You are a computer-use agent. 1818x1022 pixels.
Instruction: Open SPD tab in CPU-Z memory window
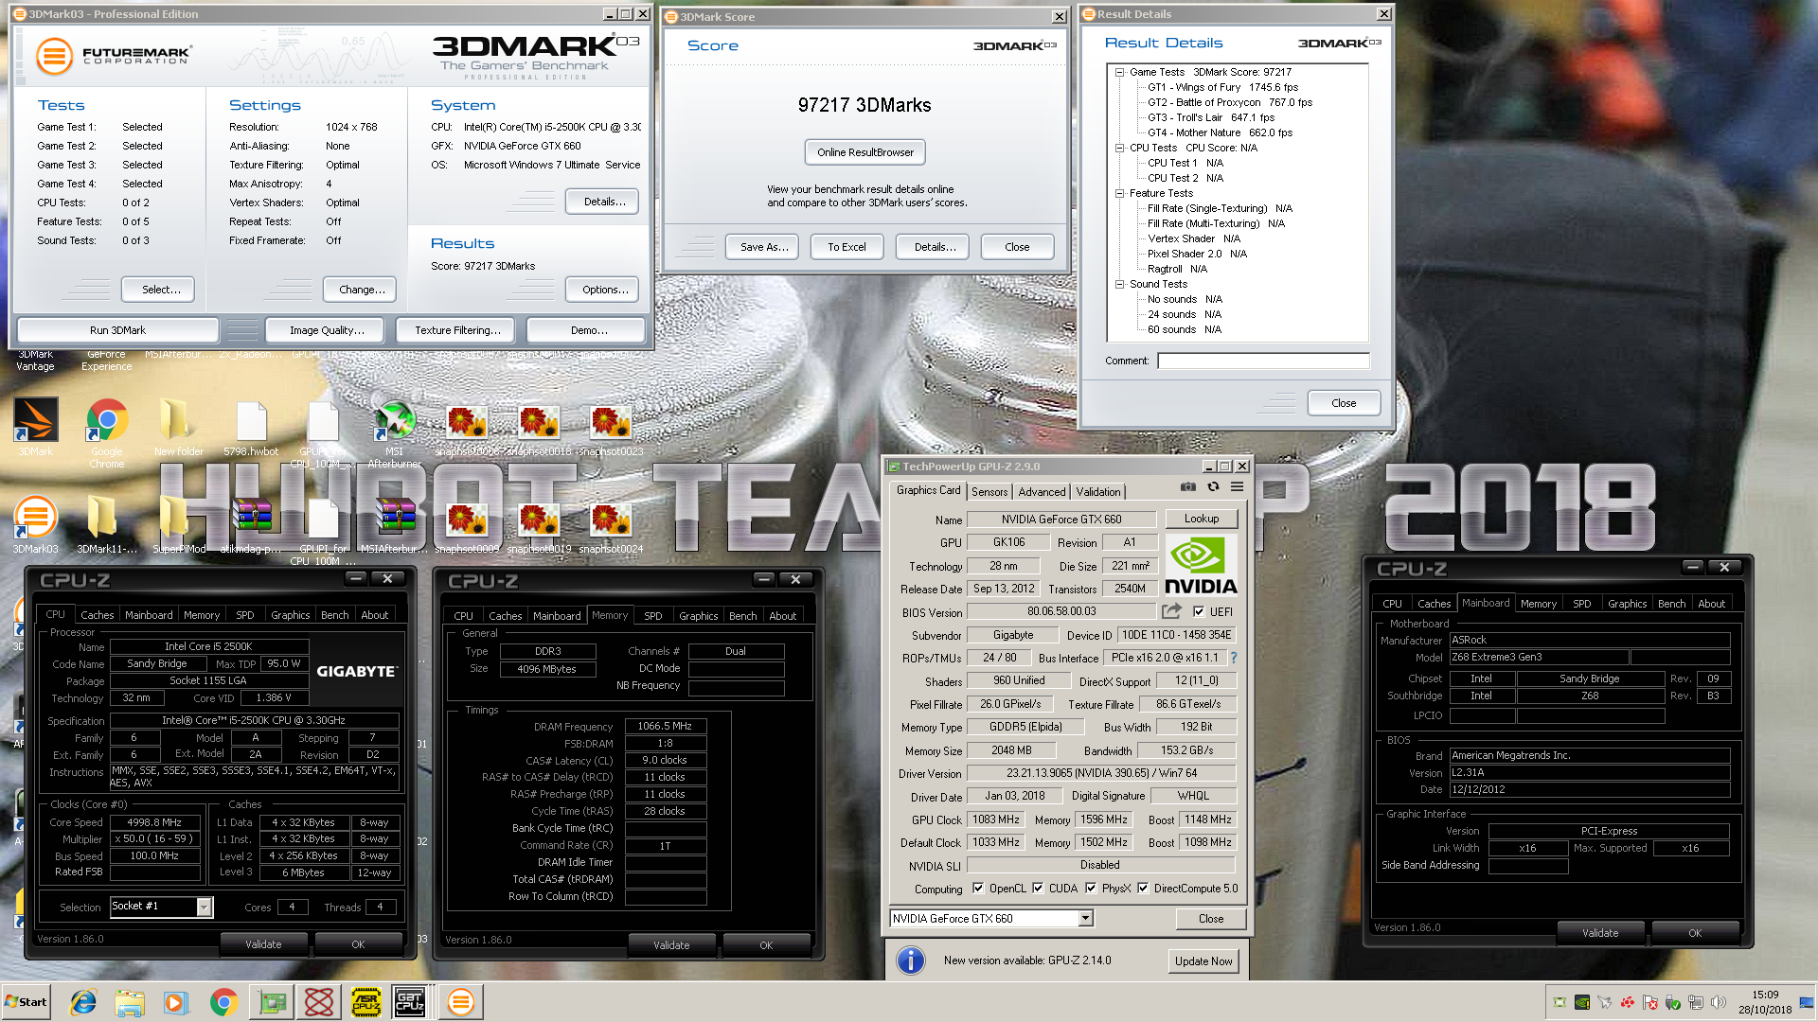point(653,615)
